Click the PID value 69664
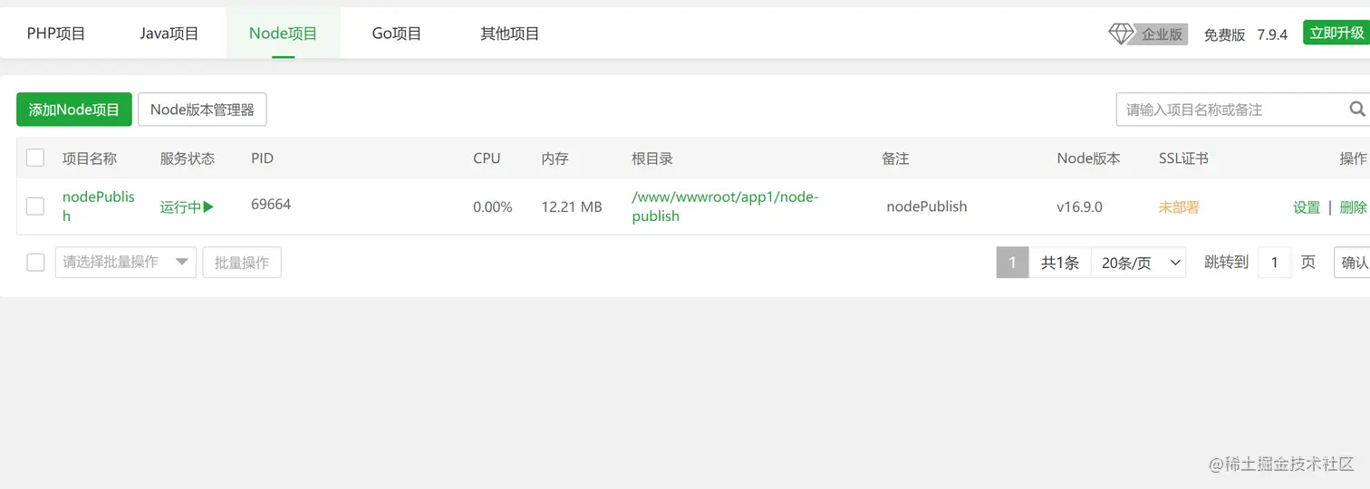1370x489 pixels. point(271,205)
